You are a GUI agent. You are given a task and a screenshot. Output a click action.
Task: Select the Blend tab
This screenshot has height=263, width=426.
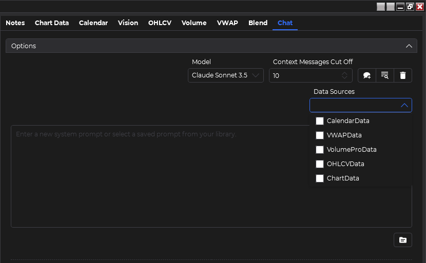(258, 23)
